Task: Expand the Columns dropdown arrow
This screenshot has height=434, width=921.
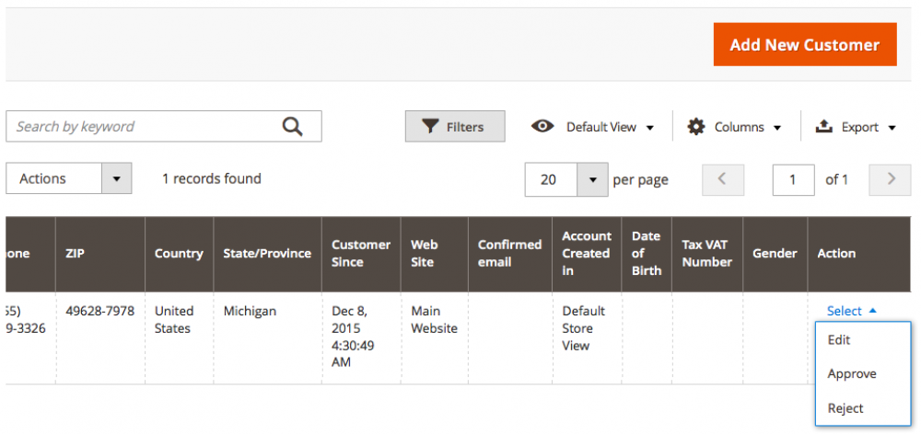Action: pyautogui.click(x=777, y=128)
